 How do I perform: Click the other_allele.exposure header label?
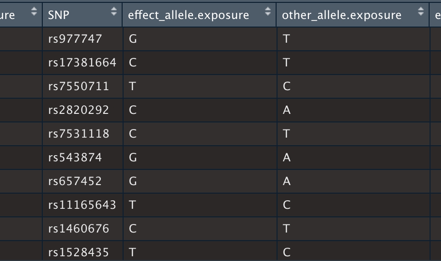click(x=342, y=15)
